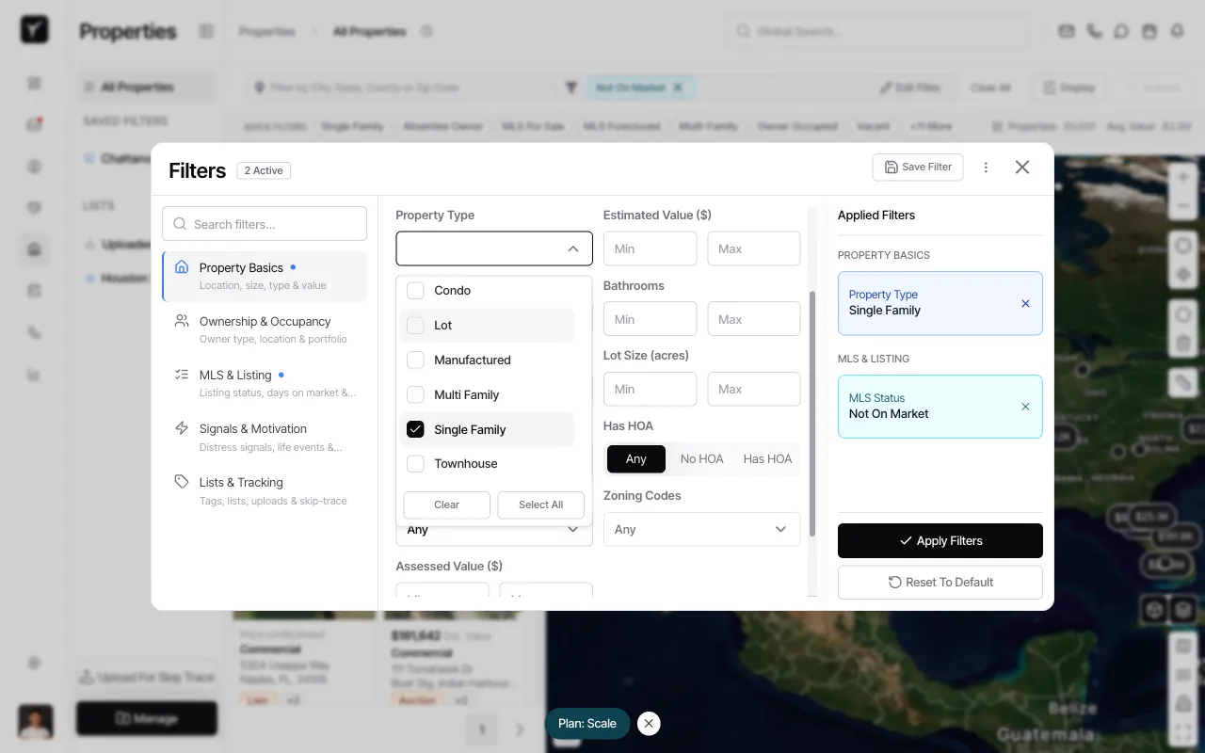Select the No HOA option
This screenshot has height=753, width=1205.
click(701, 458)
